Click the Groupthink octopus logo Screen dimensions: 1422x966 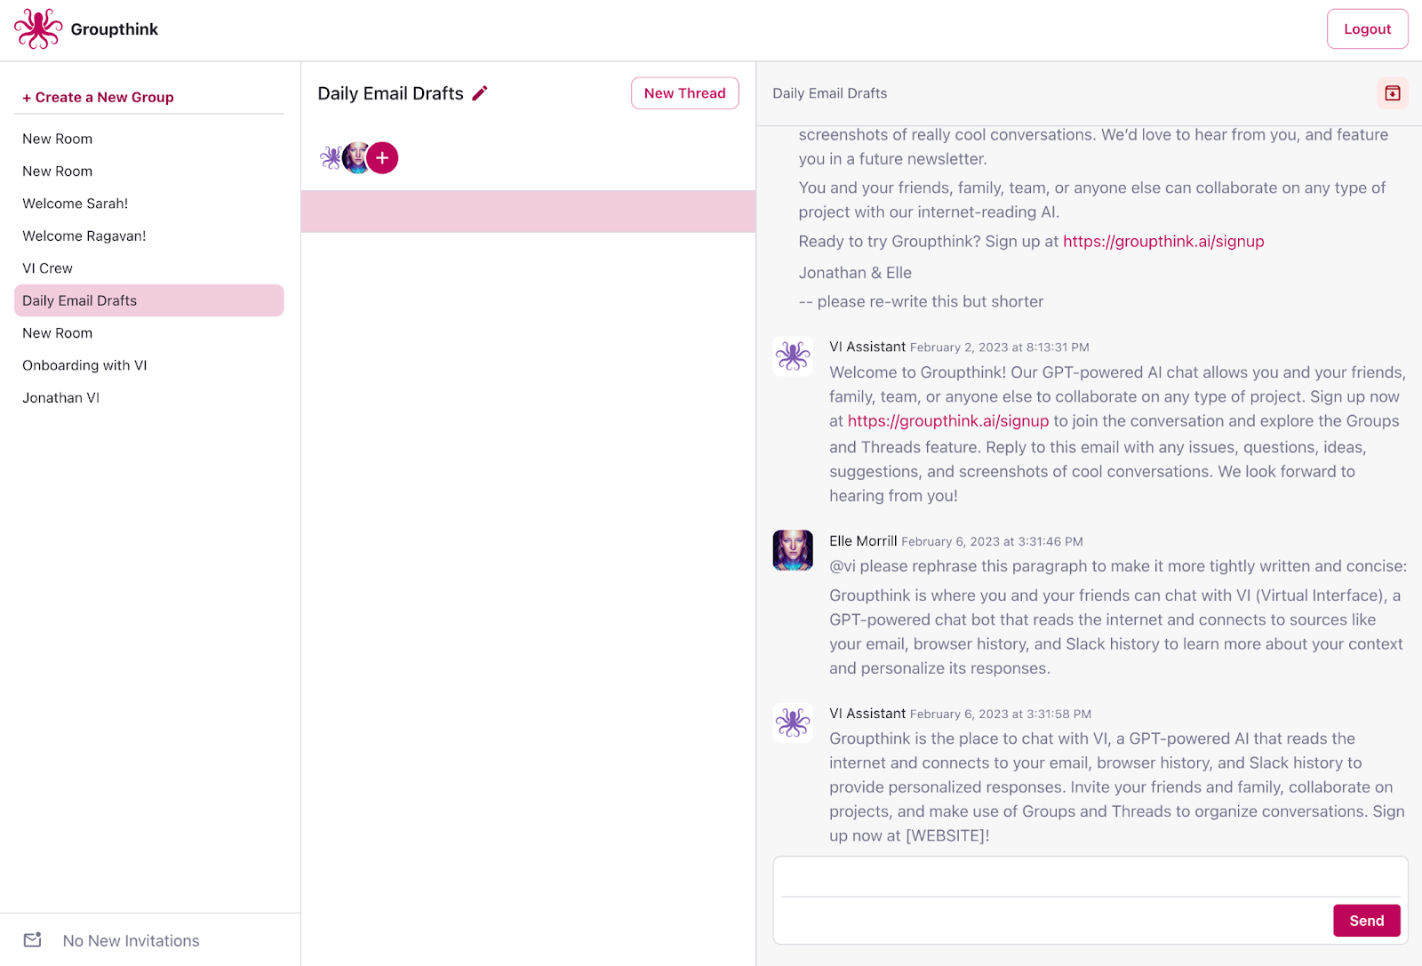click(38, 28)
